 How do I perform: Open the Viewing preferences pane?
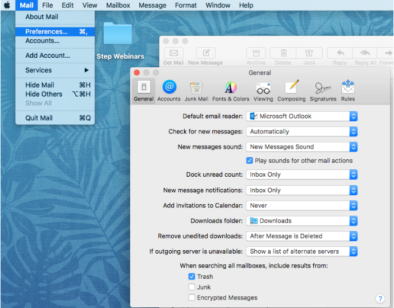tap(263, 91)
